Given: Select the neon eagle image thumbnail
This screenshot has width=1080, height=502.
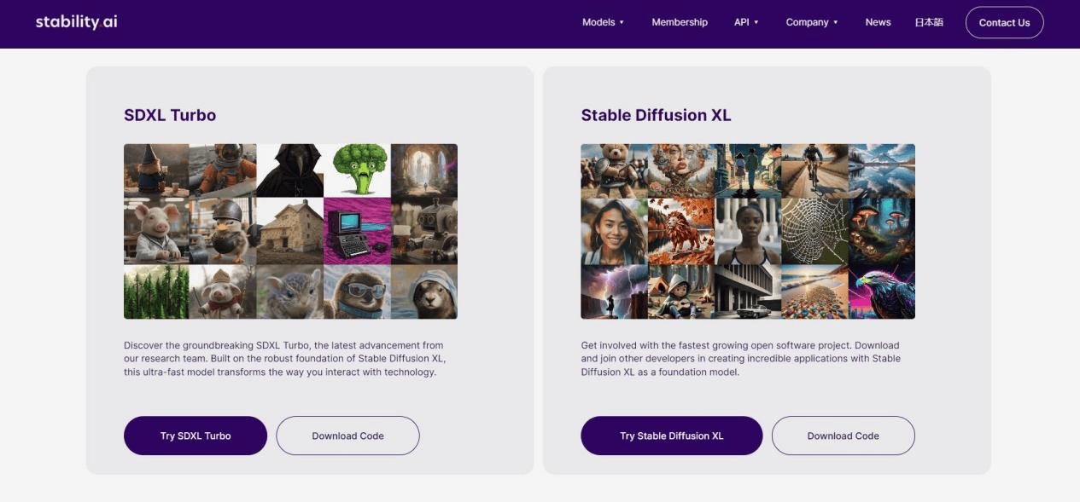Looking at the screenshot, I should (x=881, y=291).
